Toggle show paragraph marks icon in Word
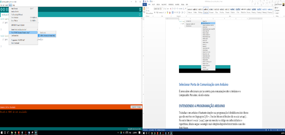 click(186, 9)
